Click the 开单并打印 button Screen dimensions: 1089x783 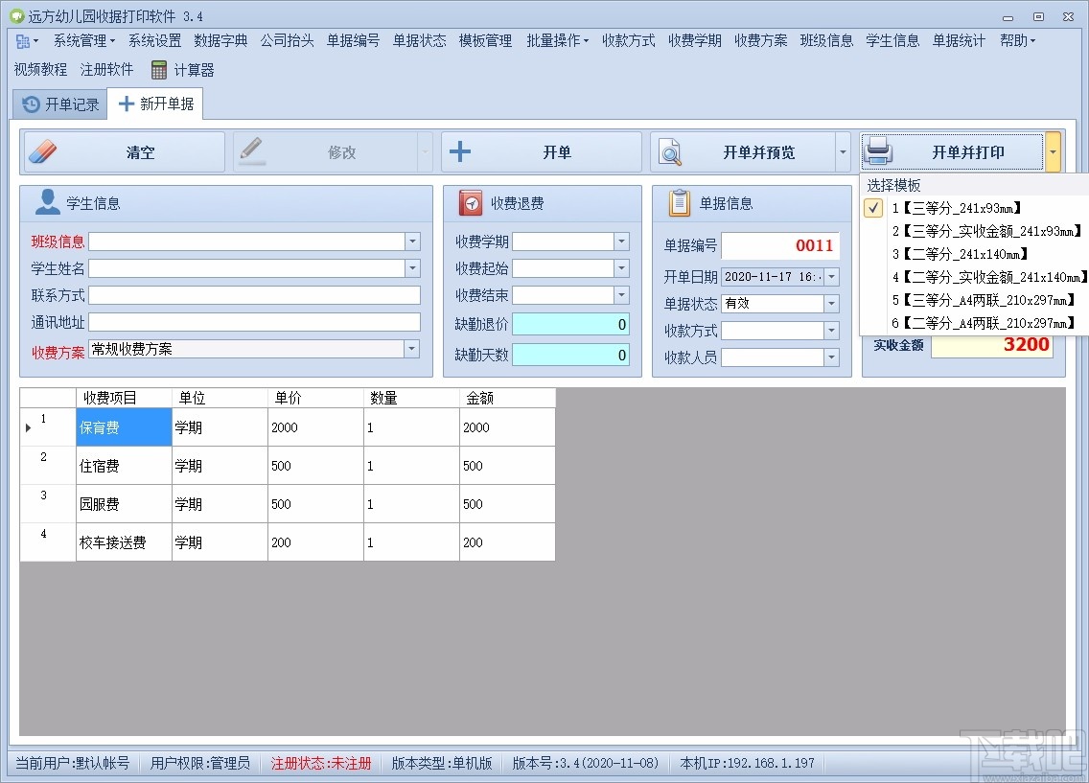952,152
